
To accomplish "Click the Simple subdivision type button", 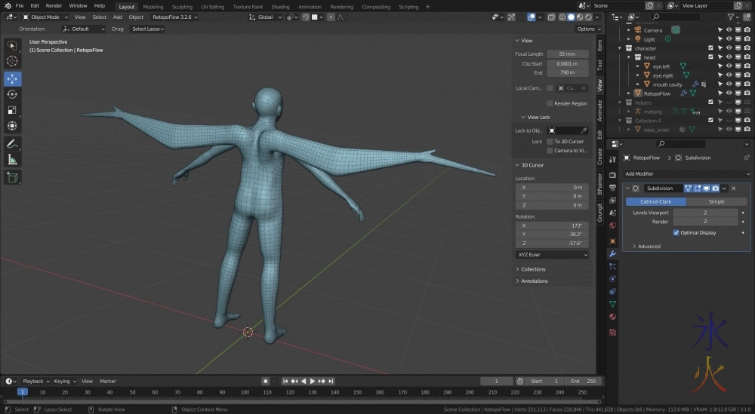I will (716, 201).
